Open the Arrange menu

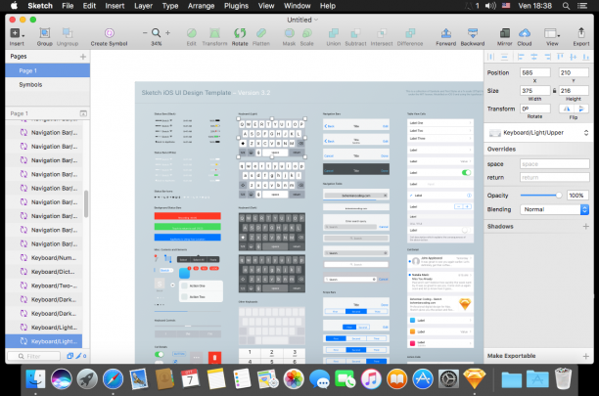pos(201,6)
